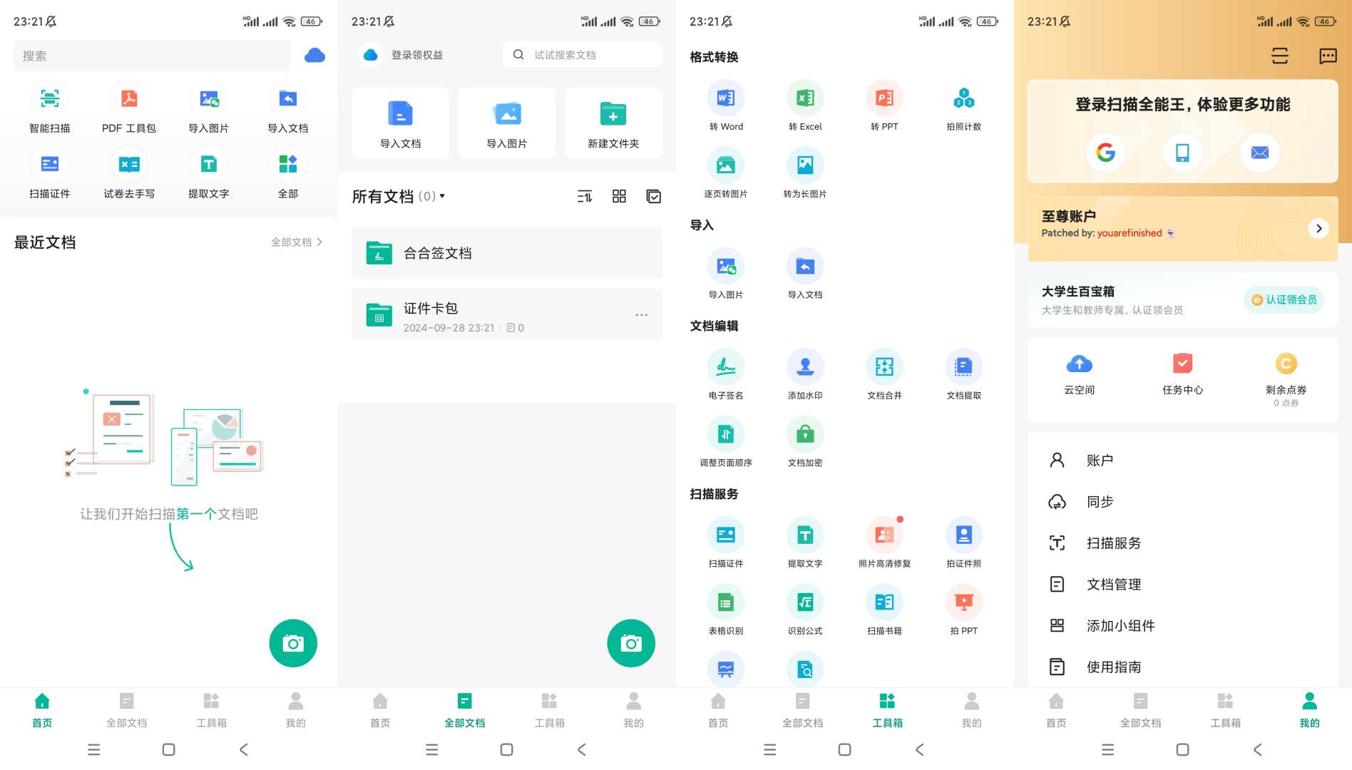Switch to 我的 tab on home screen
The width and height of the screenshot is (1352, 770).
pyautogui.click(x=295, y=710)
